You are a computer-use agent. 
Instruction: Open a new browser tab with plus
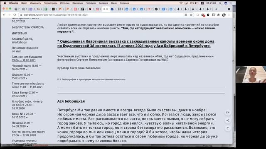pyautogui.click(x=216, y=9)
